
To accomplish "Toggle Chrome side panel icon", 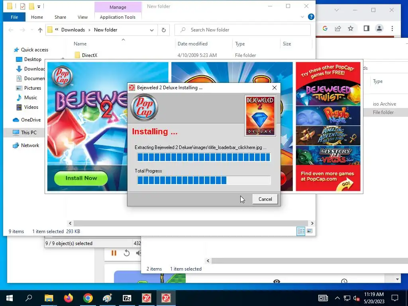I will coord(367,28).
